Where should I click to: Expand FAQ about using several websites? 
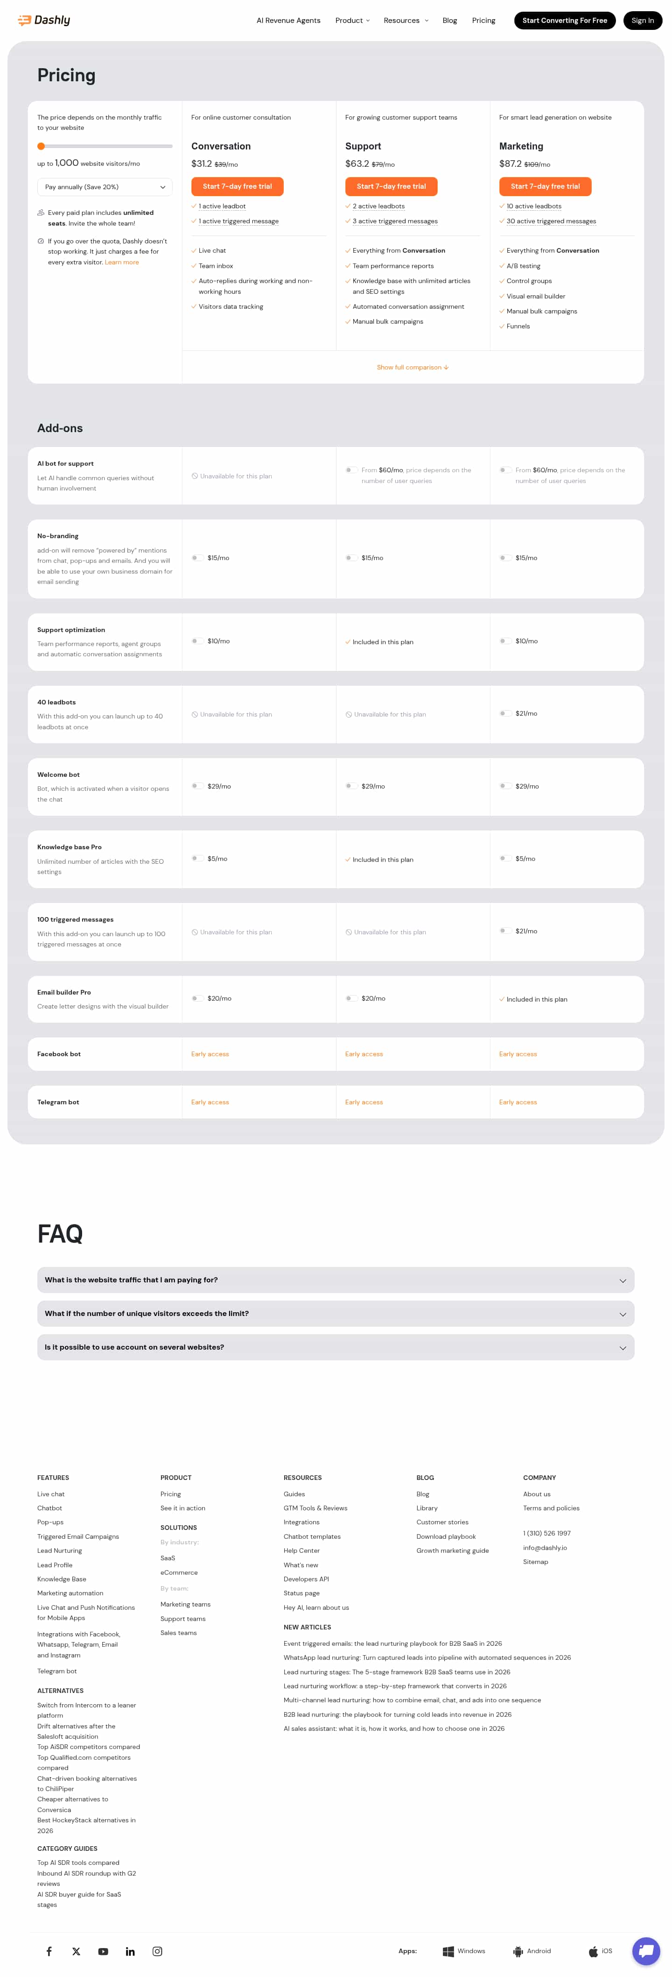(336, 1347)
